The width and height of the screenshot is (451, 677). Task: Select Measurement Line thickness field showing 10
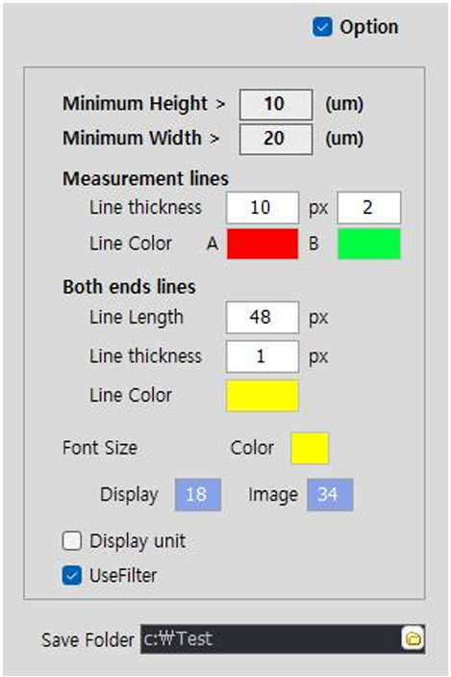pyautogui.click(x=263, y=208)
